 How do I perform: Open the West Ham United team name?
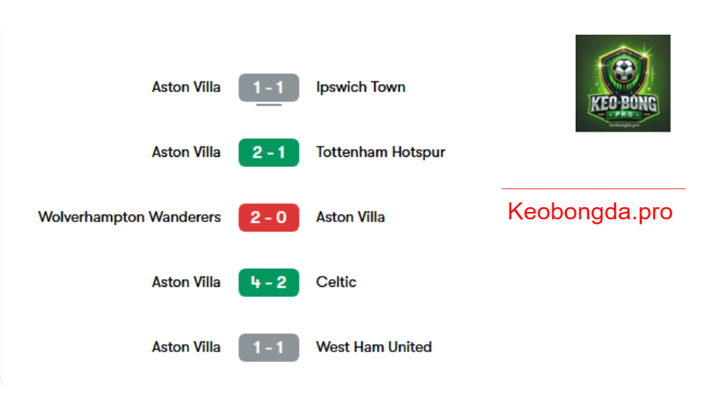point(374,347)
